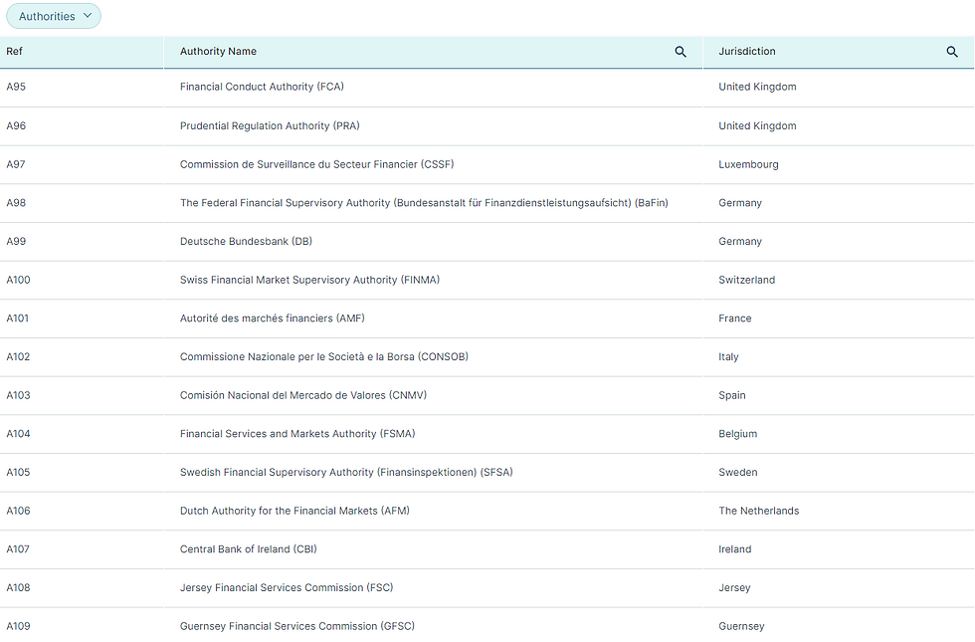This screenshot has height=642, width=975.
Task: Click the search icon in Jurisdiction column
Action: point(952,52)
